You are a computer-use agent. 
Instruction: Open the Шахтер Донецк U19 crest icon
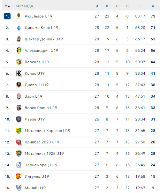(19, 39)
